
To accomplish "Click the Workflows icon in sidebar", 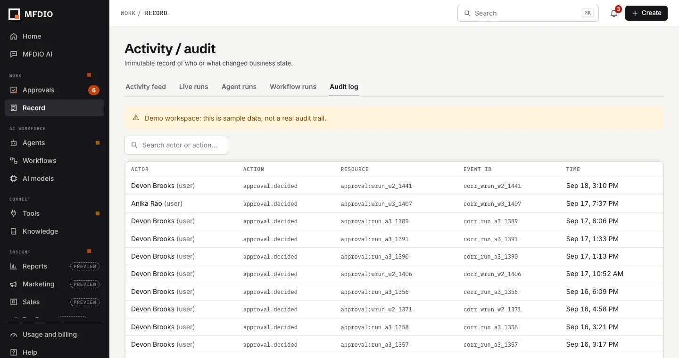I will (14, 161).
